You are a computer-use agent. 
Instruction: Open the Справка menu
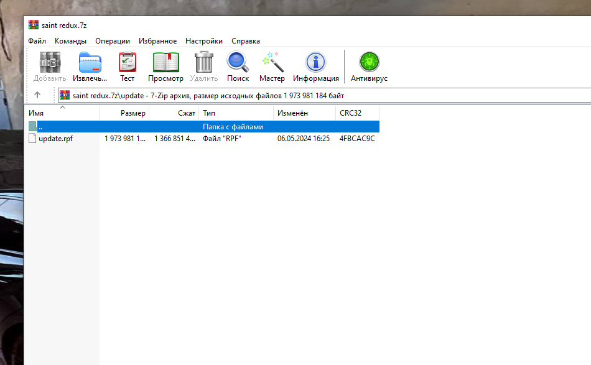point(246,40)
